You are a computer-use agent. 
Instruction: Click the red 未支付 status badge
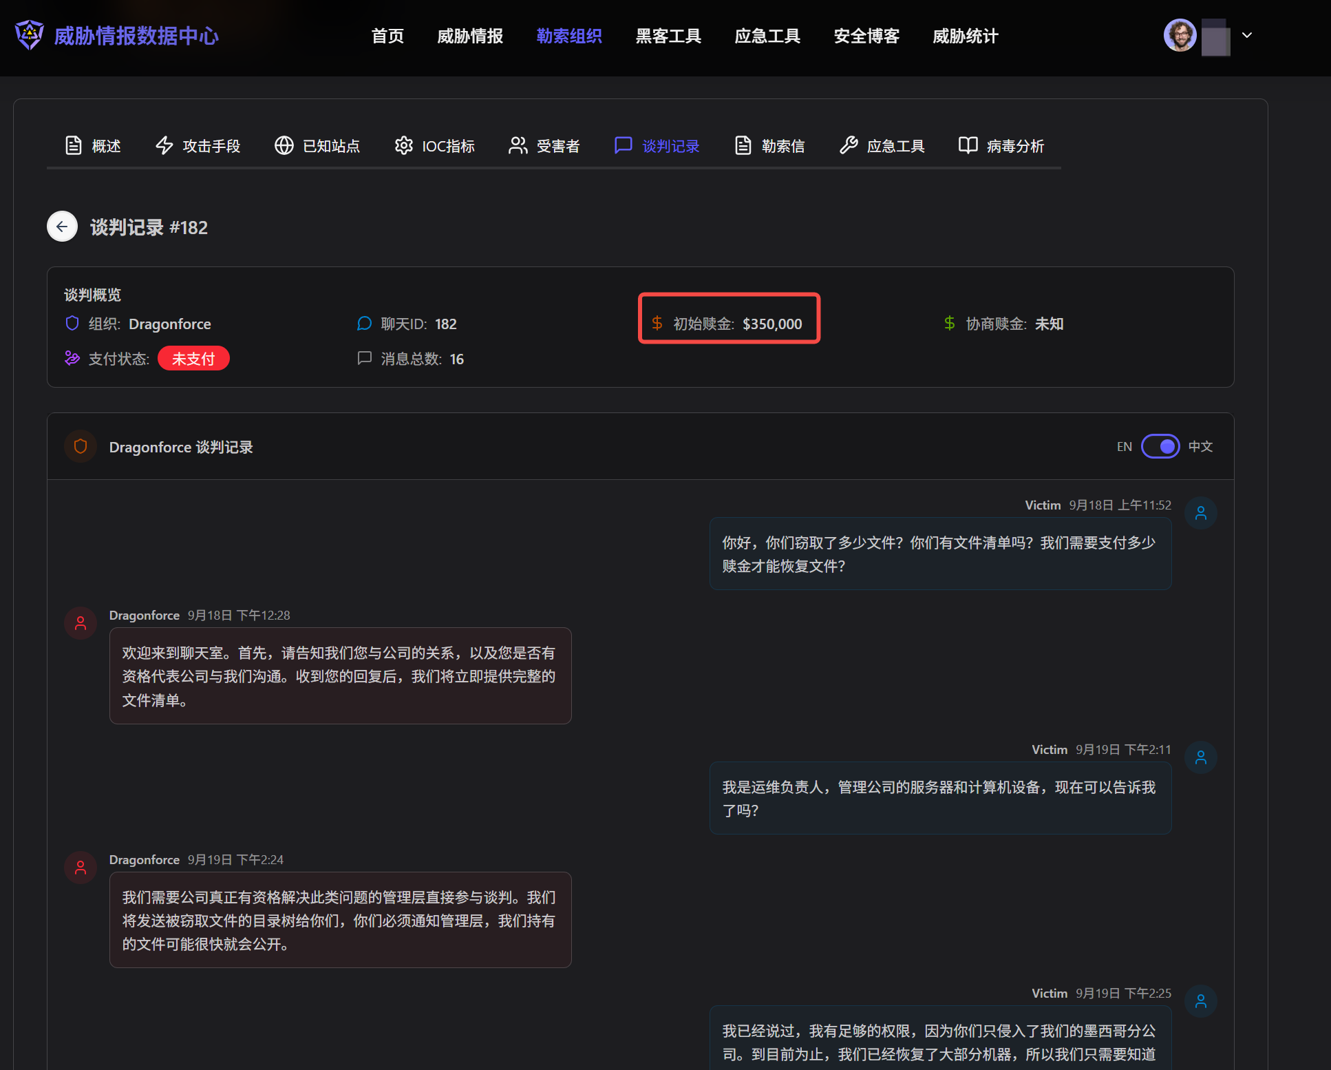193,359
